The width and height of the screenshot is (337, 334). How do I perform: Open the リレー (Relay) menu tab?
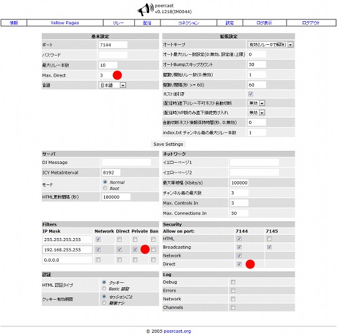click(x=119, y=23)
